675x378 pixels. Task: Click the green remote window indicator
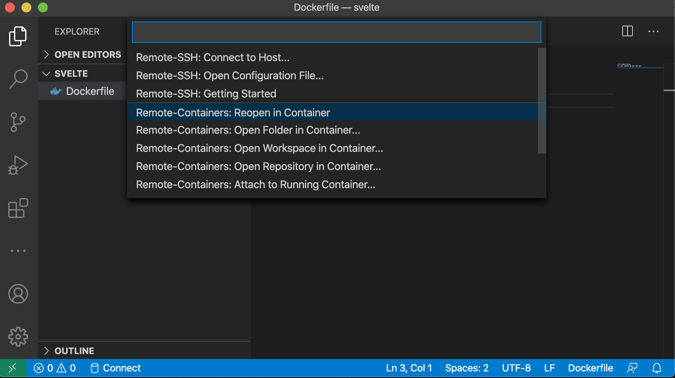tap(13, 368)
